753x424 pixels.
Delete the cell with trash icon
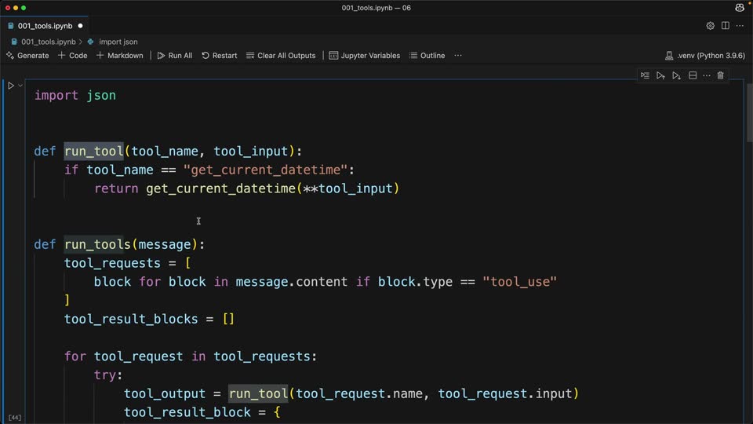tap(720, 75)
